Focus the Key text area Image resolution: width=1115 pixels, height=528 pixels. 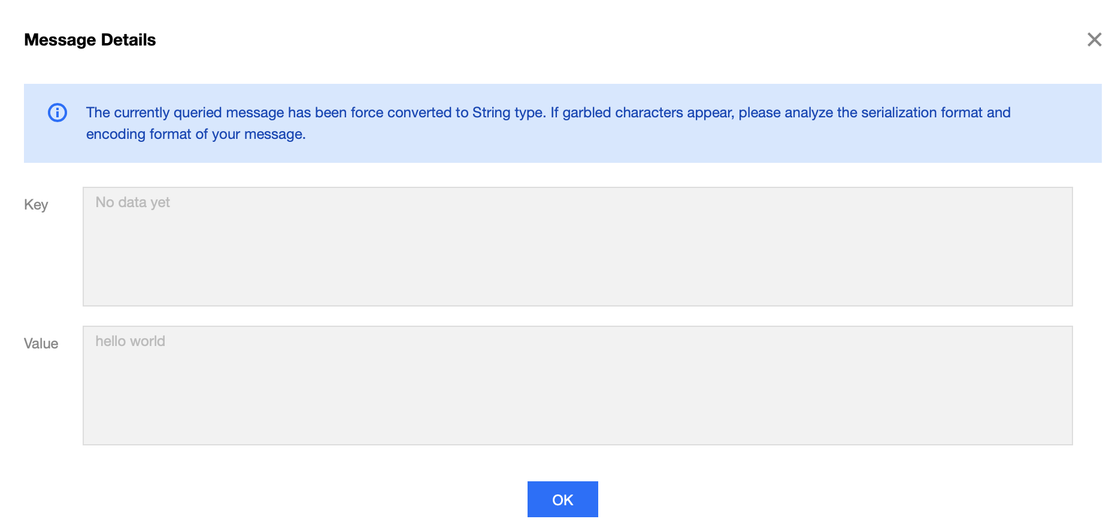point(577,247)
